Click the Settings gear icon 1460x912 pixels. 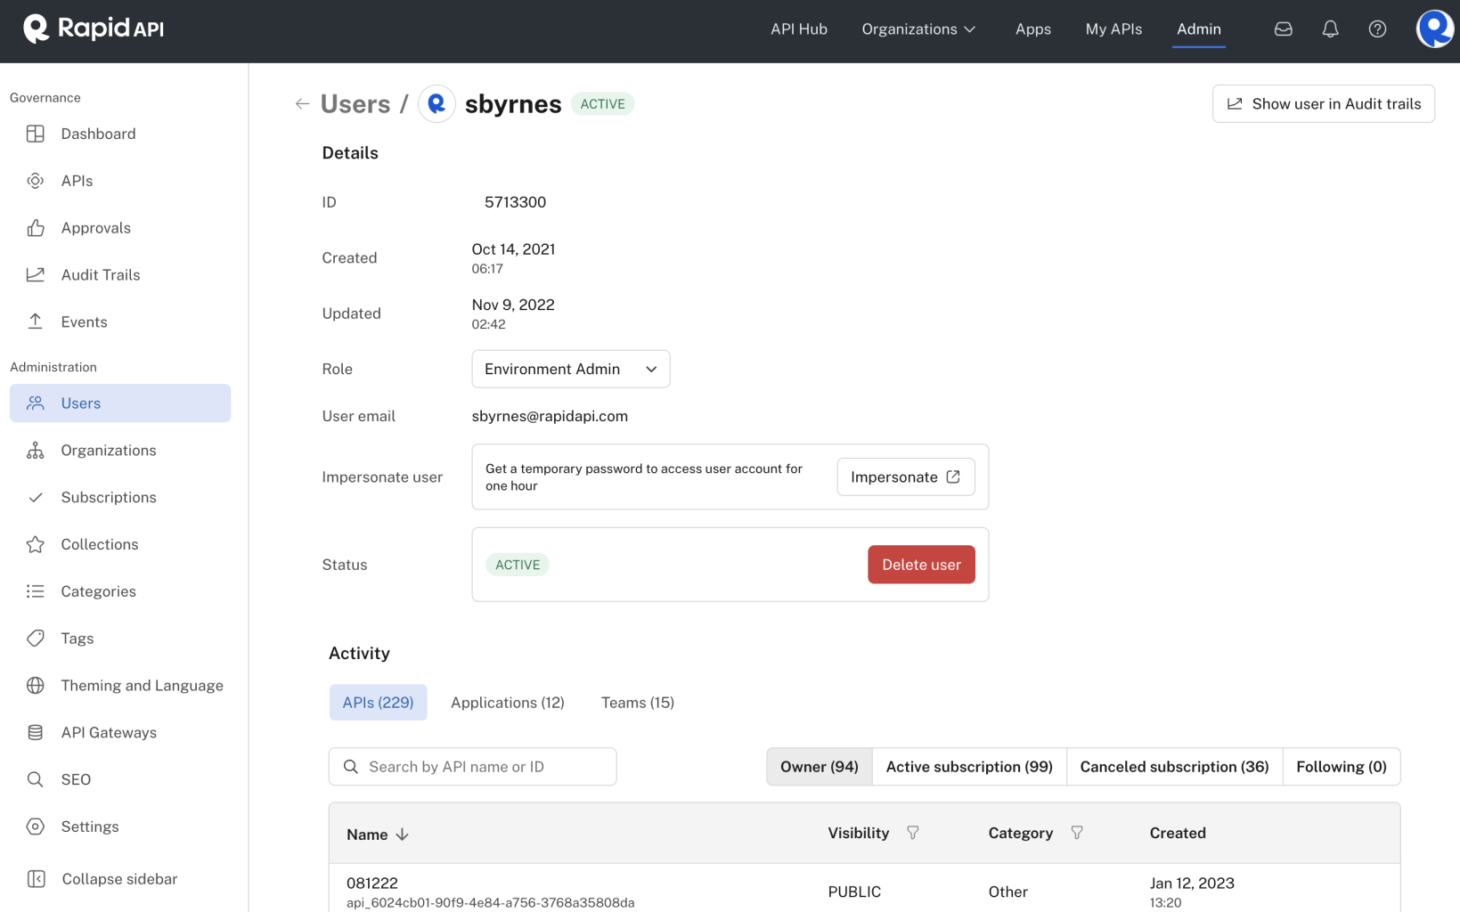[36, 826]
